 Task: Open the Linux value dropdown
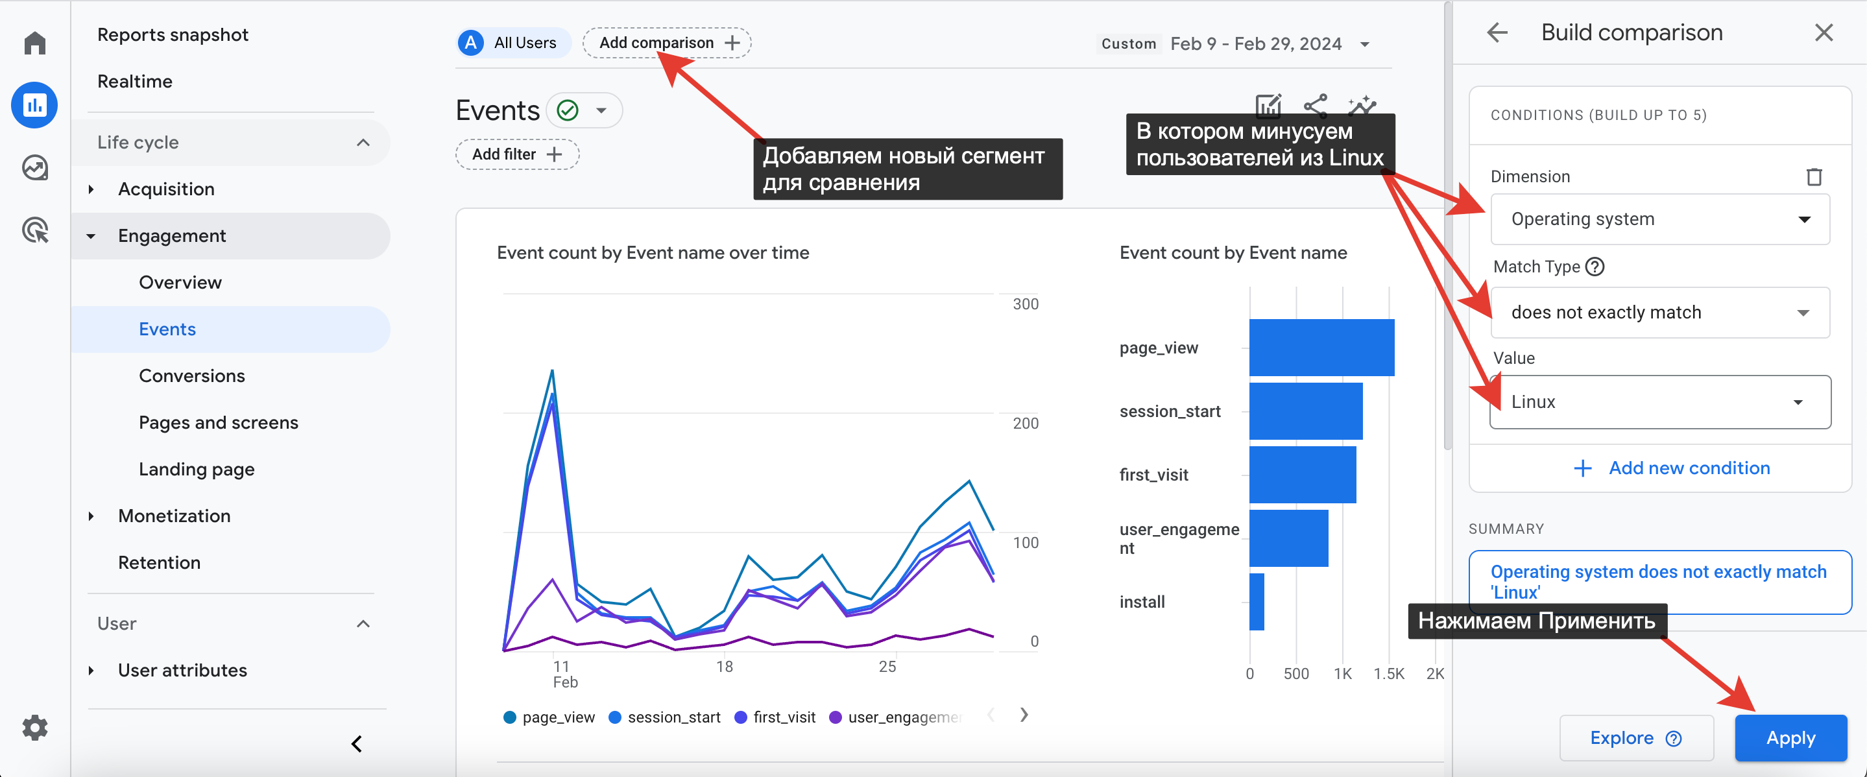tap(1659, 401)
